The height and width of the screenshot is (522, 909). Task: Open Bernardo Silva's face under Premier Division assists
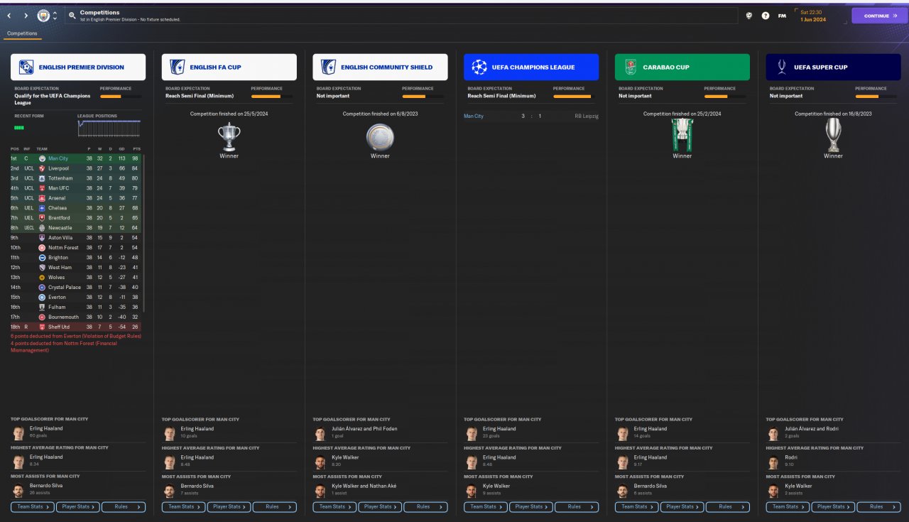(18, 491)
